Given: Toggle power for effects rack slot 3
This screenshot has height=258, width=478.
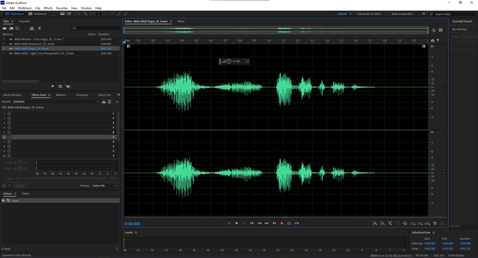Looking at the screenshot, I should 9,123.
